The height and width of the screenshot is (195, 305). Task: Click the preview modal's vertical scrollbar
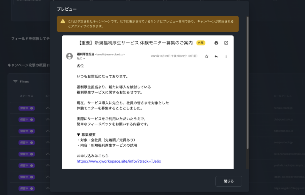pos(247,83)
